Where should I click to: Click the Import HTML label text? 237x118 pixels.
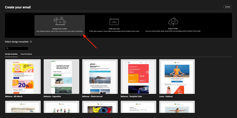[173, 29]
